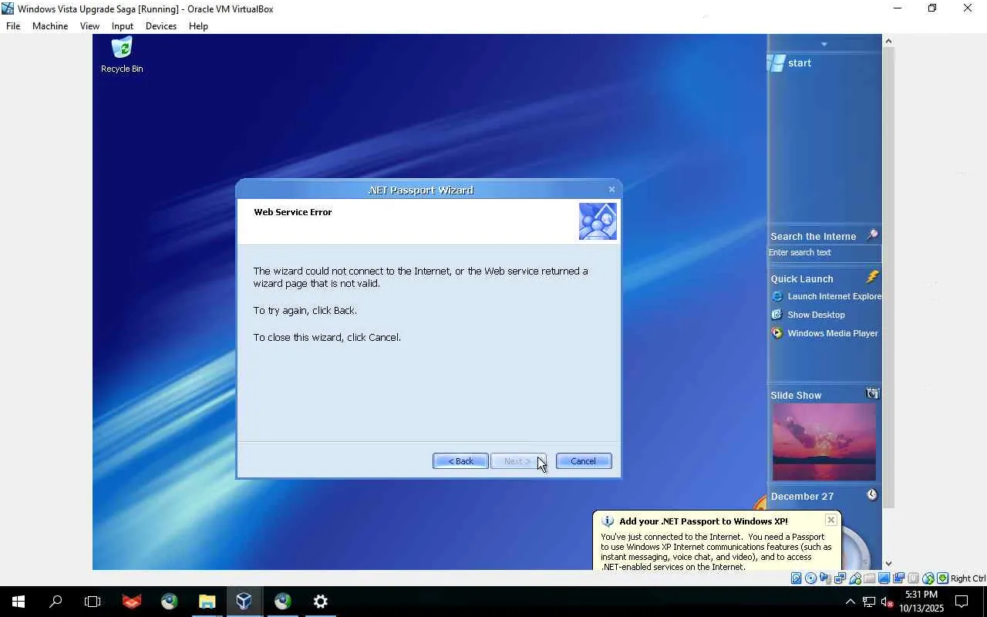Expand the sidebar top arrow
987x617 pixels.
[x=824, y=44]
